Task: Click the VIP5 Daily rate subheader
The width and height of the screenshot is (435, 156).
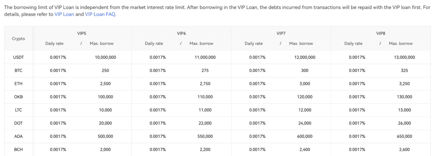Action: point(54,44)
